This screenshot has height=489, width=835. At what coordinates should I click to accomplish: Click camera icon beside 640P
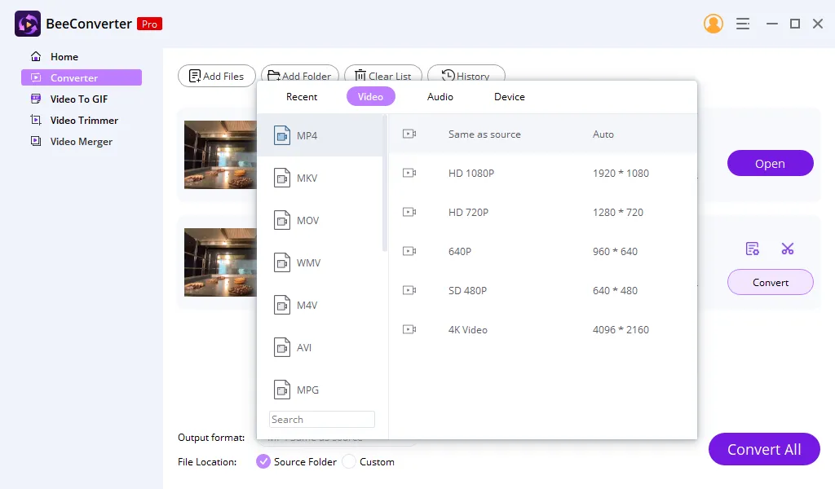[409, 251]
